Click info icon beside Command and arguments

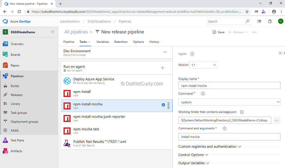pyautogui.click(x=225, y=128)
